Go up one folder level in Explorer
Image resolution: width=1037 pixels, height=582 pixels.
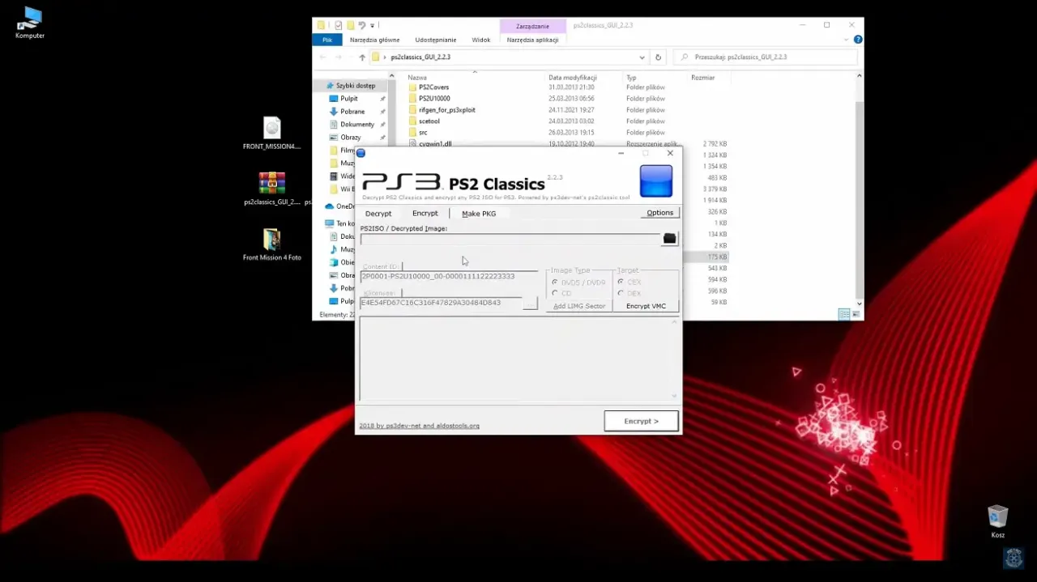(362, 57)
